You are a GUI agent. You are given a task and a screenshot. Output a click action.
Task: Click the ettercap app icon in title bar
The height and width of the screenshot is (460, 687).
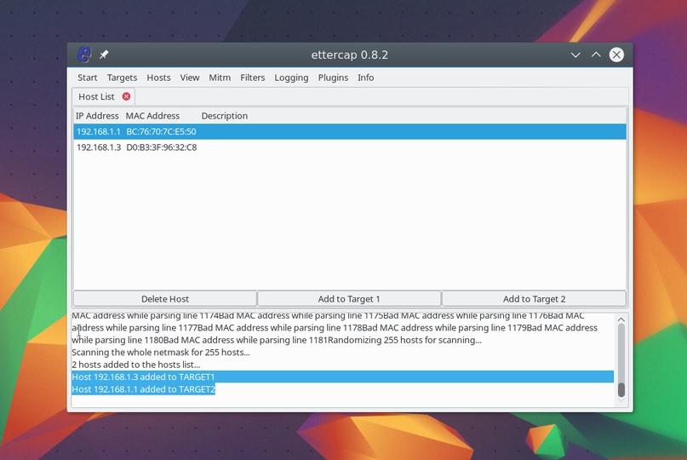84,55
